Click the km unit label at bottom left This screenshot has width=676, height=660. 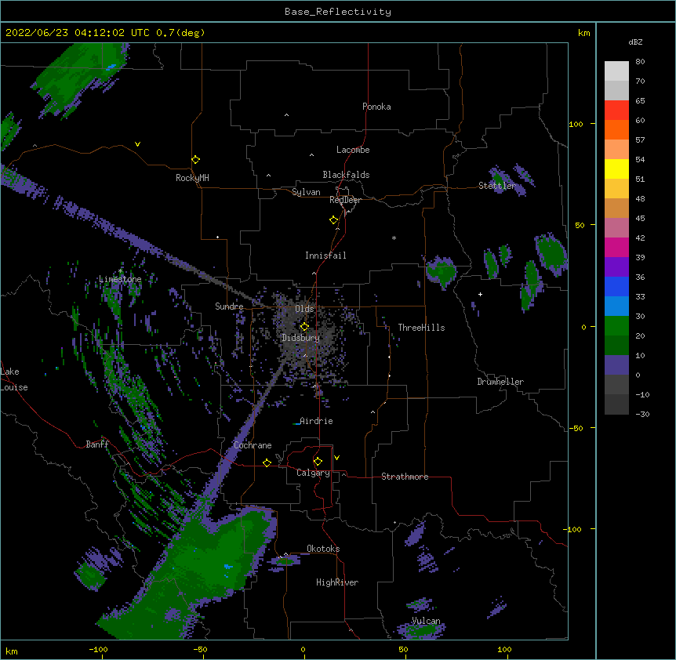(12, 651)
